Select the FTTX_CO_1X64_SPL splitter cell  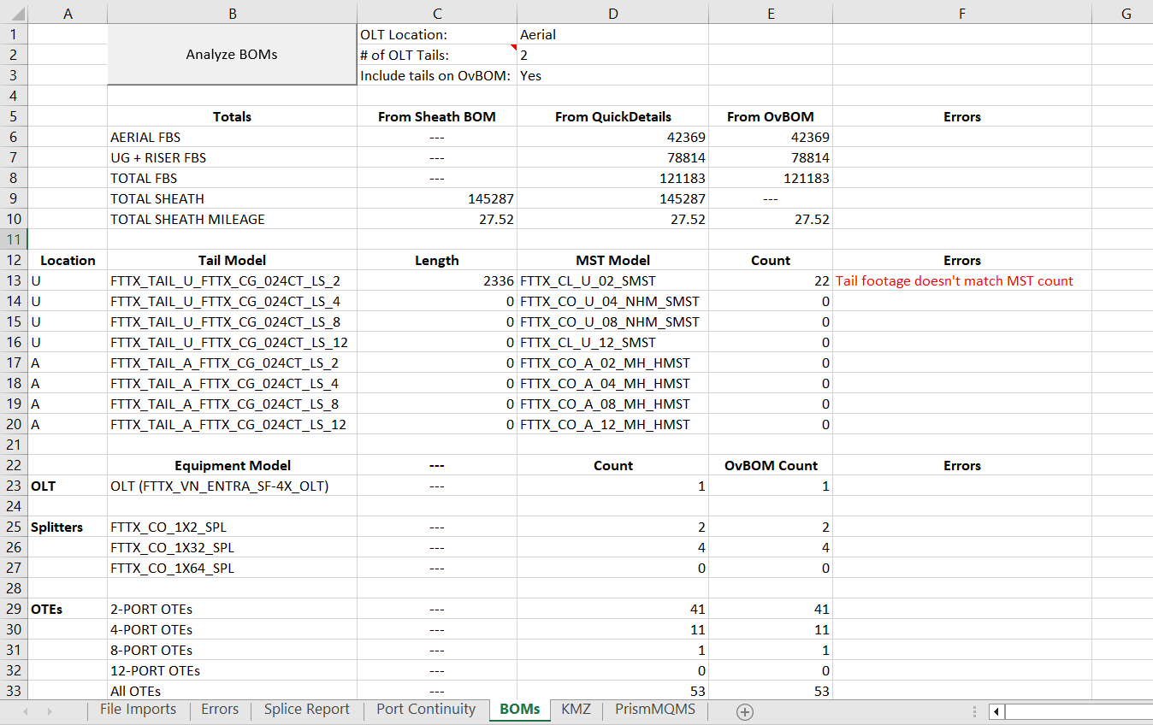pos(232,569)
